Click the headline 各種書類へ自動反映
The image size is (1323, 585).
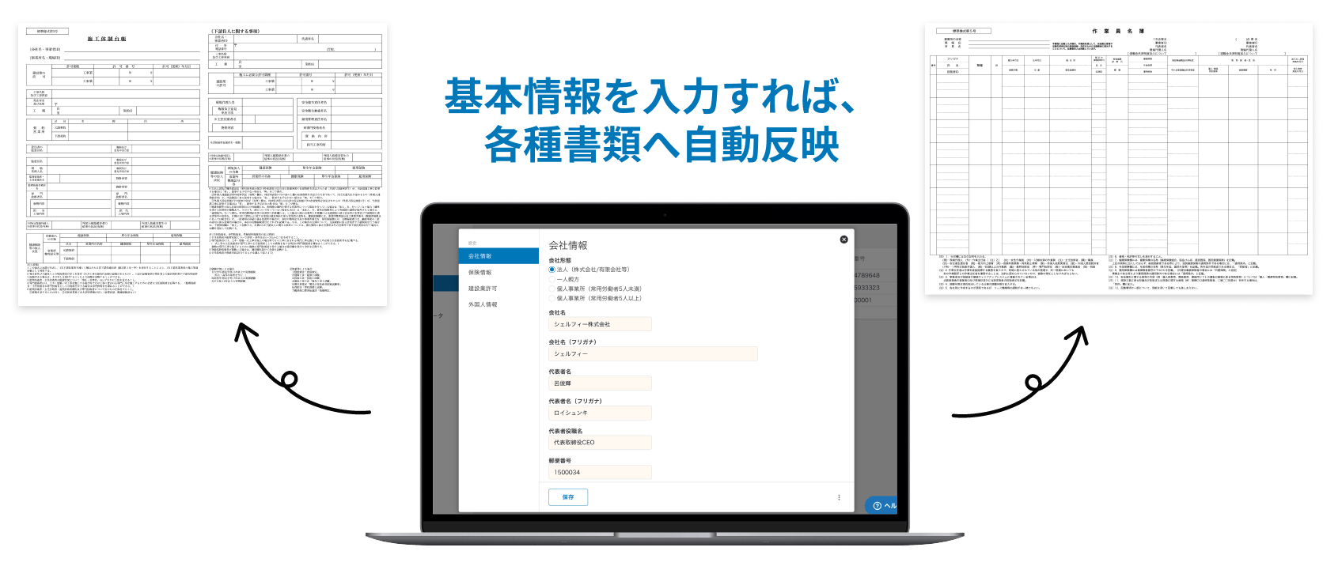tap(661, 145)
